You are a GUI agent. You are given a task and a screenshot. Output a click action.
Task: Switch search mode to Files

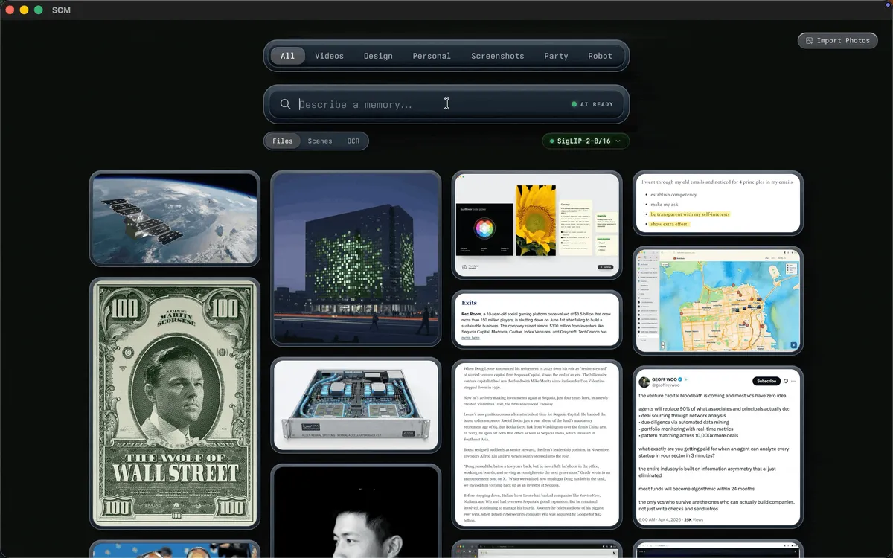tap(283, 141)
